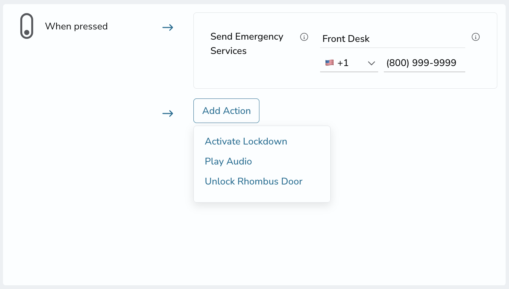
Task: Open the +1 country code selector
Action: point(349,63)
